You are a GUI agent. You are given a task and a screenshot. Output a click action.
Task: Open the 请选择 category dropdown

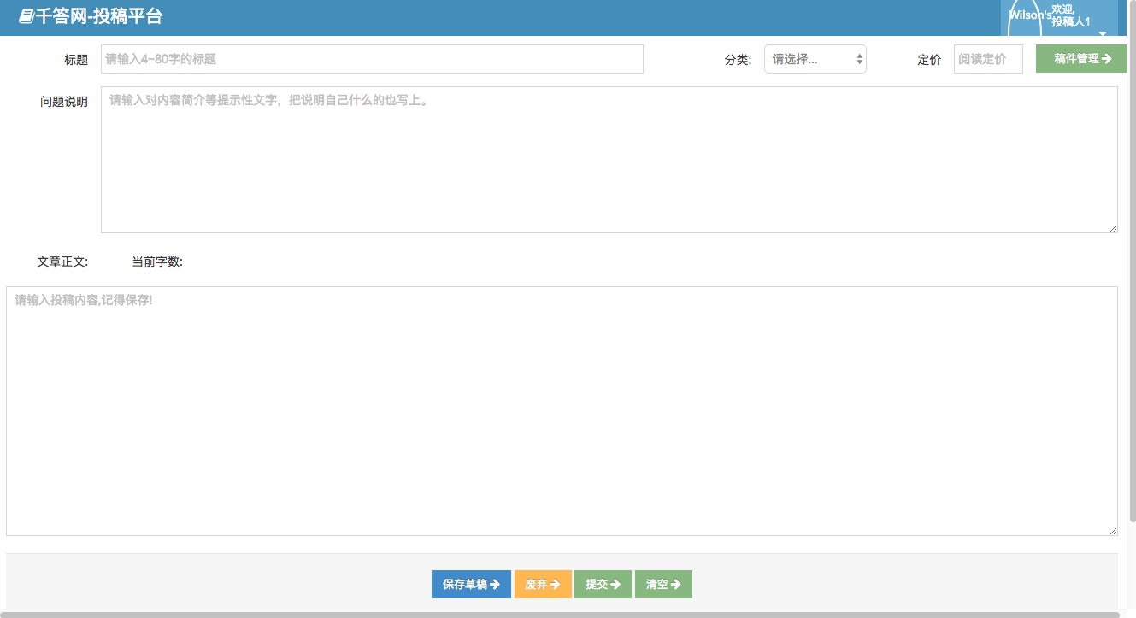pyautogui.click(x=812, y=58)
